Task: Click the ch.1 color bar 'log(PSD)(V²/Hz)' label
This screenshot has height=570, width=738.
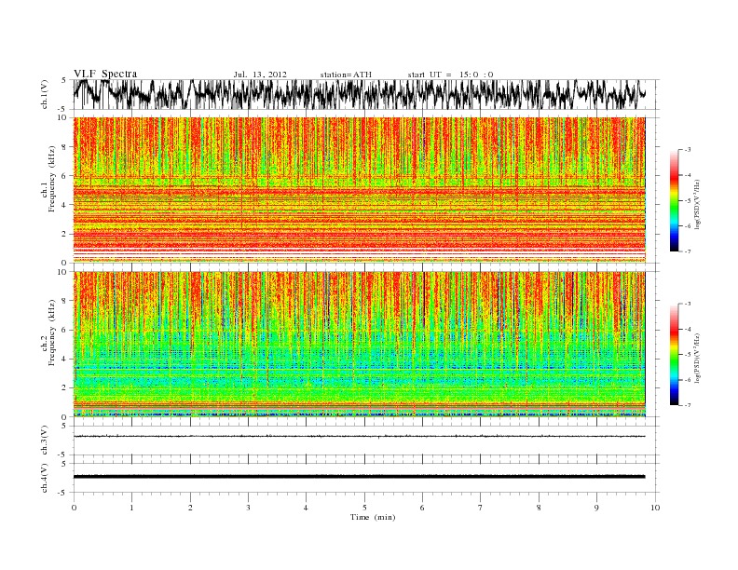Action: point(696,204)
